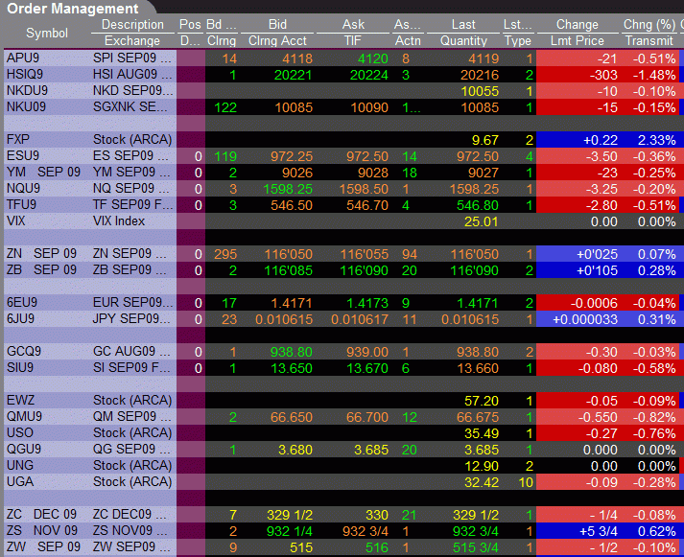
Task: Click the Chng (%) column header
Action: coord(649,24)
